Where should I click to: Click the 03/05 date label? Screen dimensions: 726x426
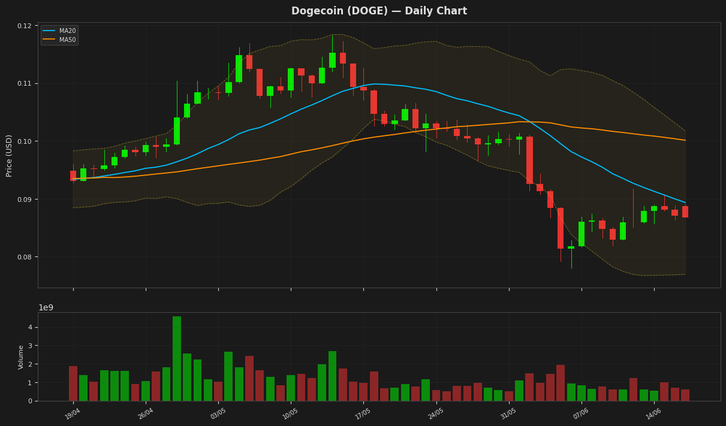(218, 413)
